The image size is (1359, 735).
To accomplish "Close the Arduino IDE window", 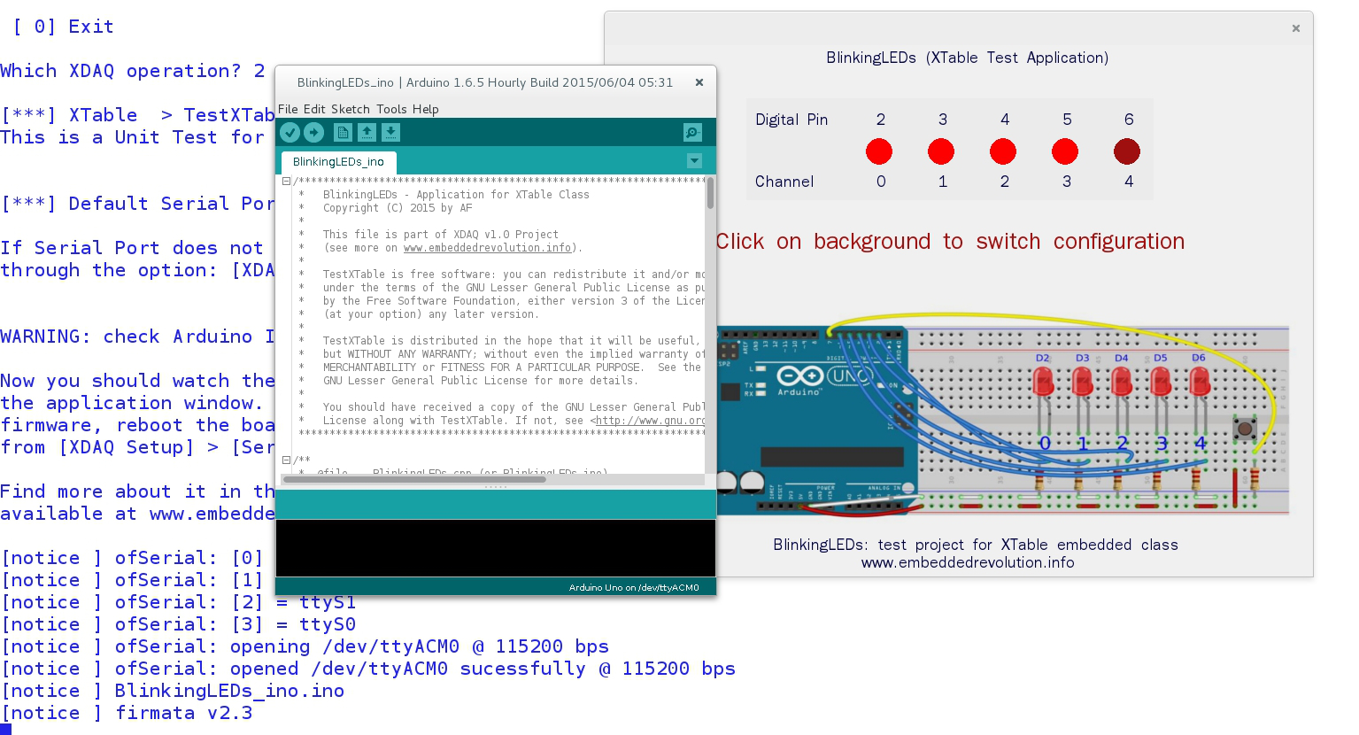I will coord(699,82).
